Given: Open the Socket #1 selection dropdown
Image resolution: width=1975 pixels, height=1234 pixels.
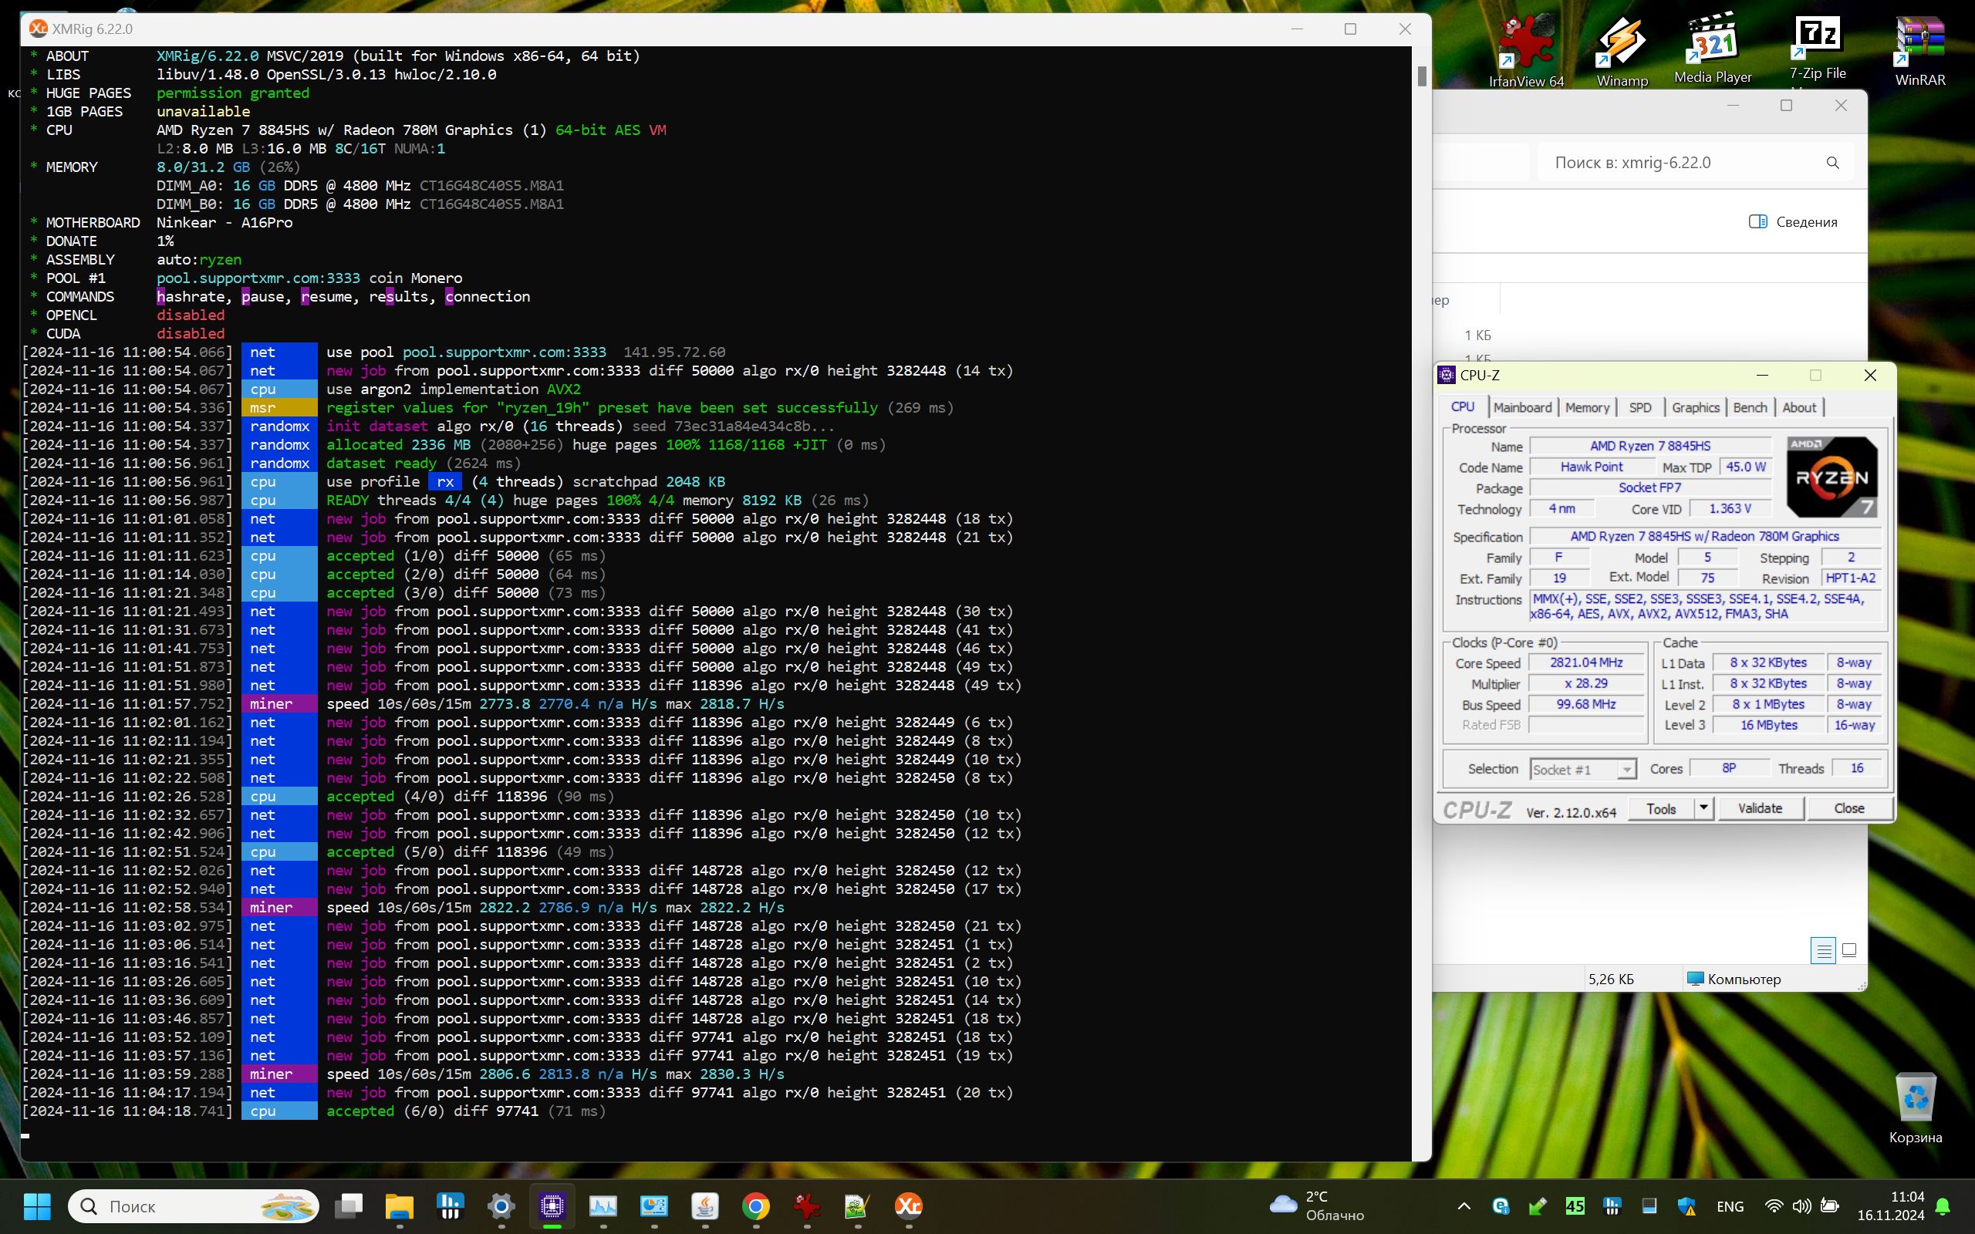Looking at the screenshot, I should click(1626, 769).
